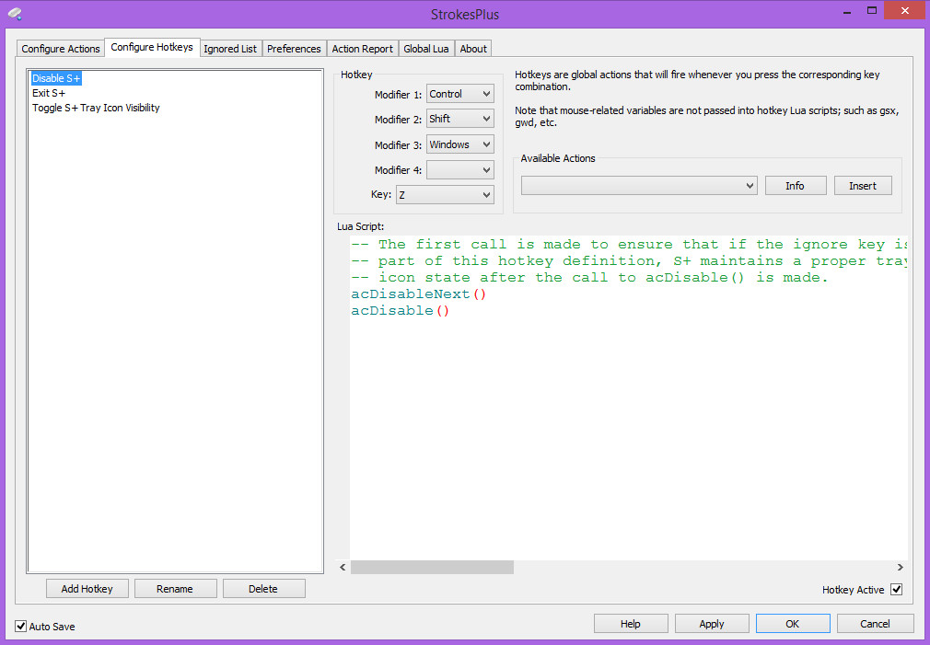
Task: Maximize the StrokesPlus window
Action: coord(872,11)
